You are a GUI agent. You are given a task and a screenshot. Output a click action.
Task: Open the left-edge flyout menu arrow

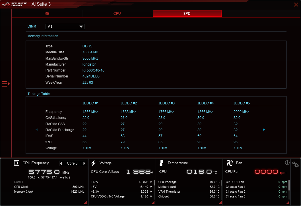[5, 84]
